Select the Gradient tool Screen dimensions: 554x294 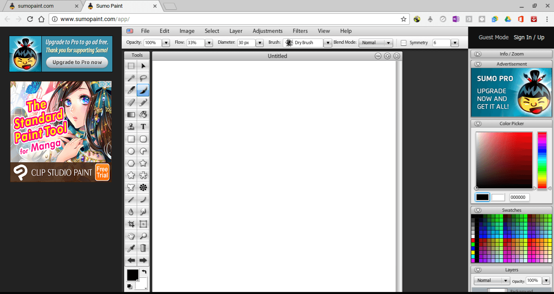(x=131, y=115)
